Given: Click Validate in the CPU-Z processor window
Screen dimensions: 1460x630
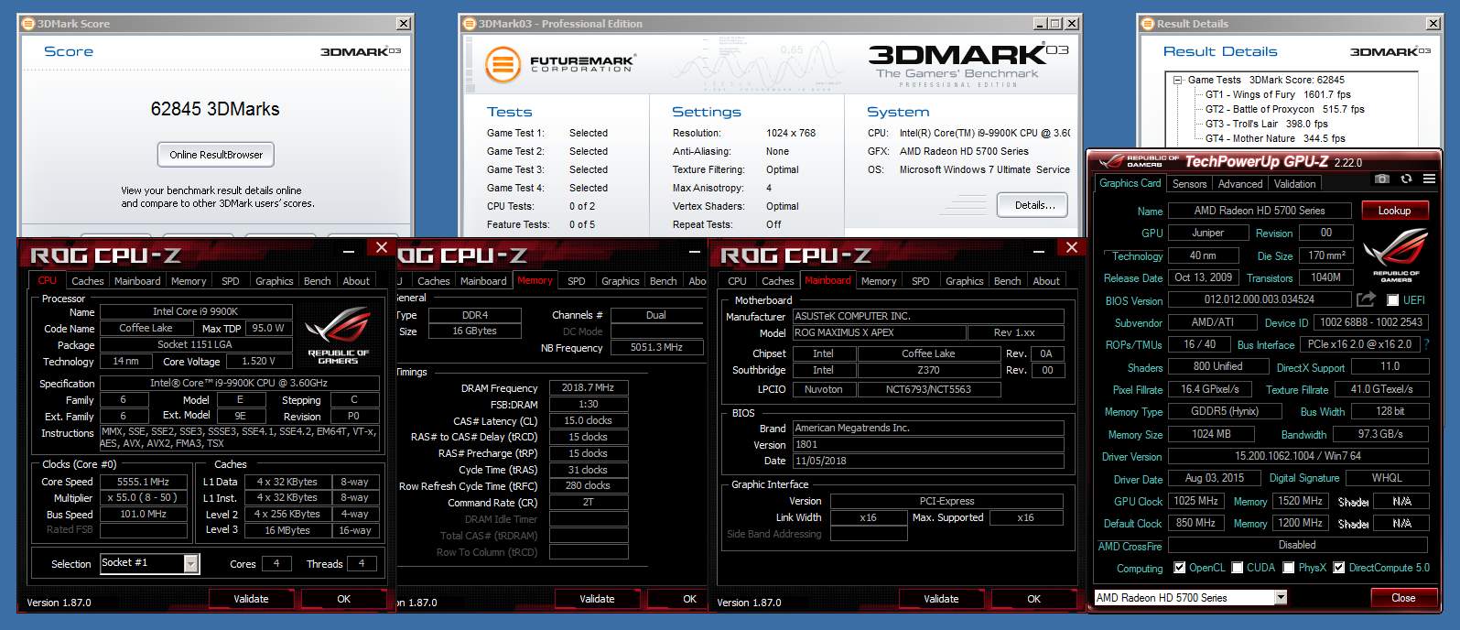Looking at the screenshot, I should tap(251, 599).
